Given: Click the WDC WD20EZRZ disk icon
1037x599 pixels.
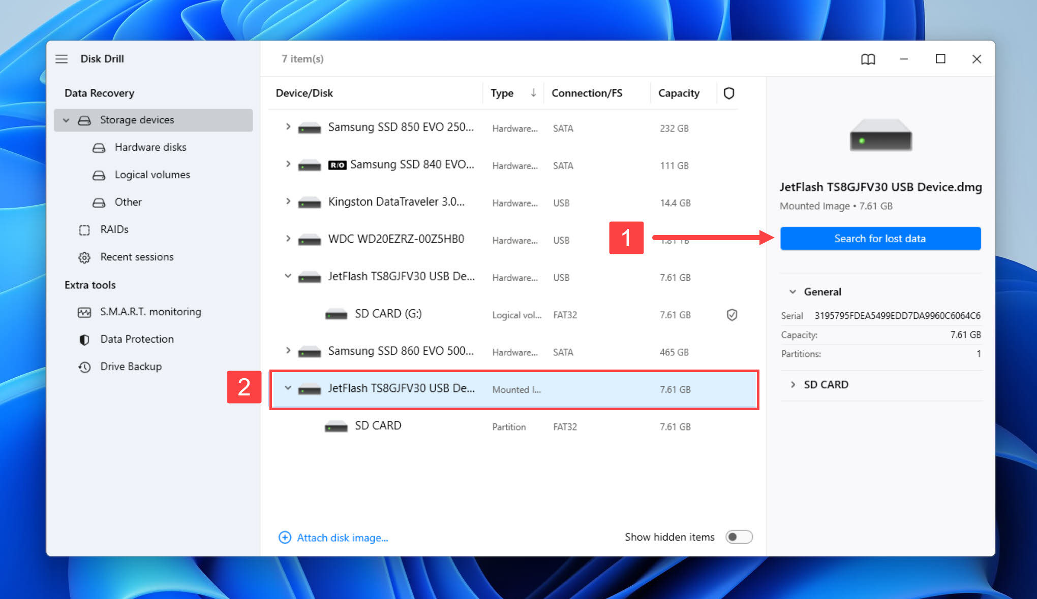Looking at the screenshot, I should pyautogui.click(x=309, y=240).
